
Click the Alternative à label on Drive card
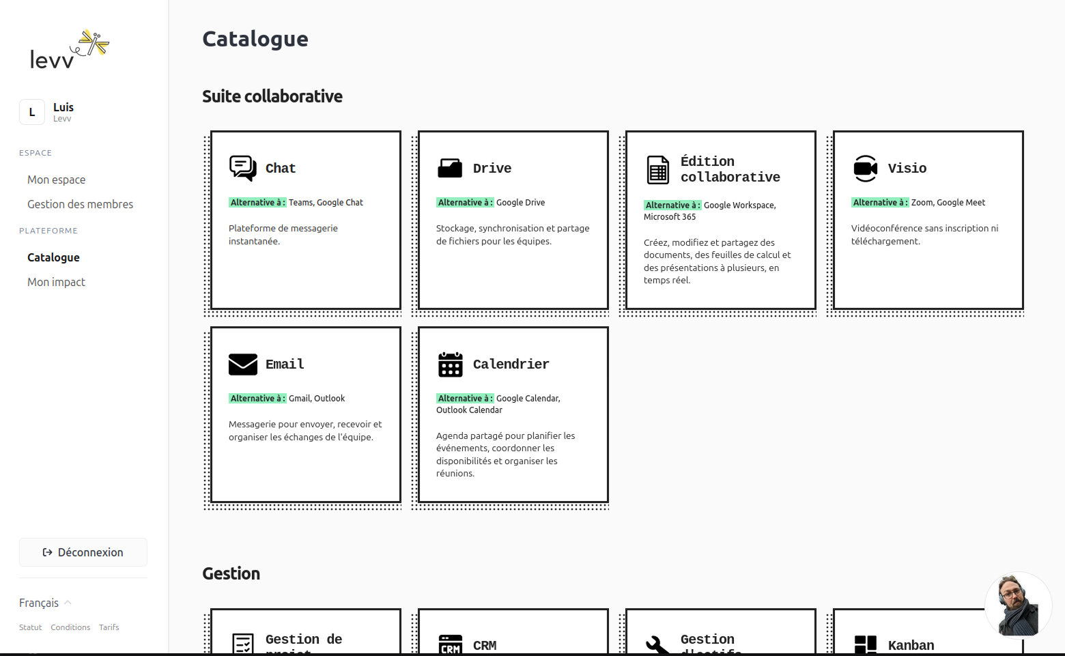[x=465, y=203]
